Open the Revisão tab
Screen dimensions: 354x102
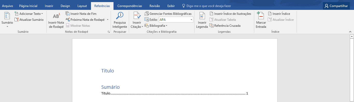tap(155, 6)
